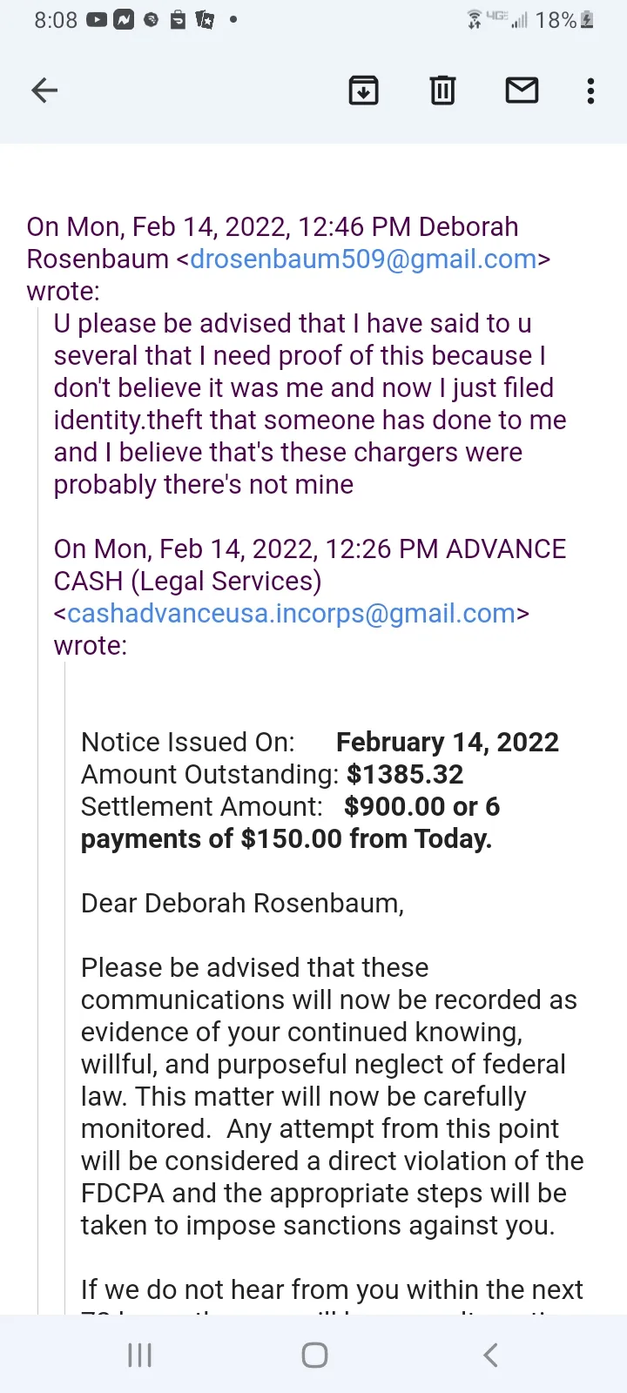Open the cashadvanceusa.incorps@gmail.com address link
The height and width of the screenshot is (1393, 627).
291,614
